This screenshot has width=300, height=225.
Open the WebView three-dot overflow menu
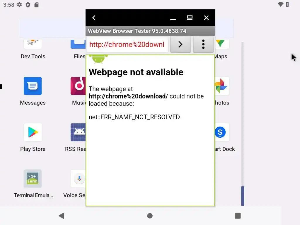[203, 45]
